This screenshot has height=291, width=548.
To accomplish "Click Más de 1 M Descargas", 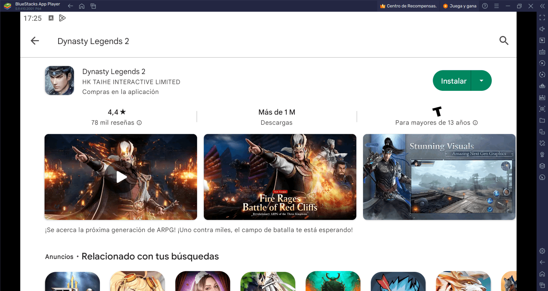I will pyautogui.click(x=277, y=117).
